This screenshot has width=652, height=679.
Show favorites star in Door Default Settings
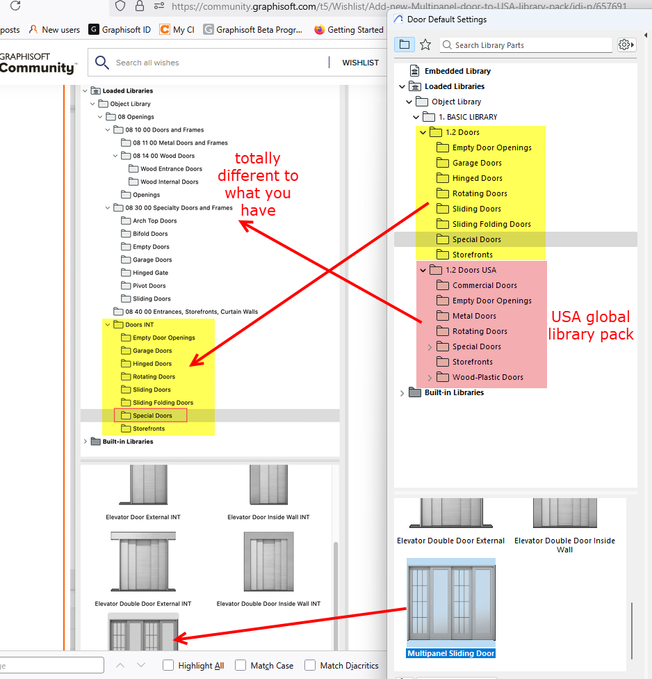(425, 45)
